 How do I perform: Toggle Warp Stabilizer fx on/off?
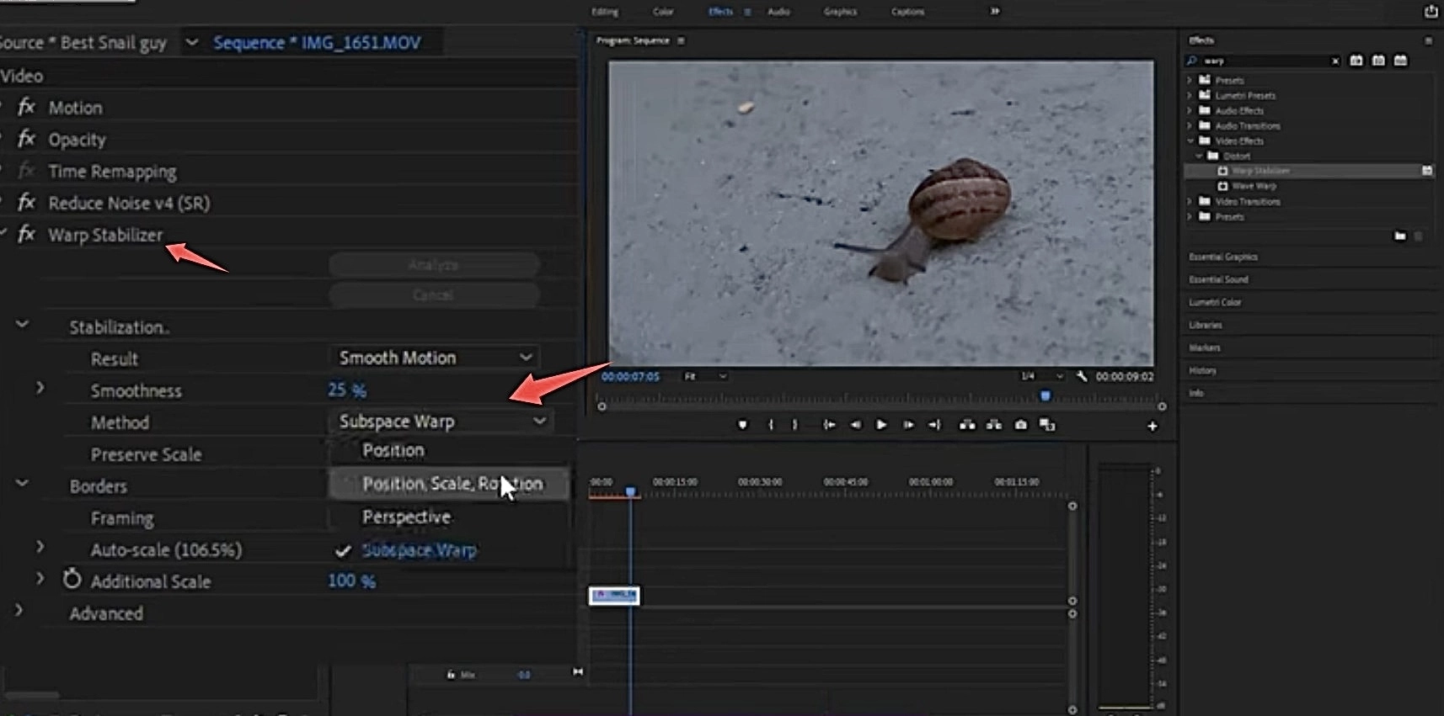[x=27, y=235]
